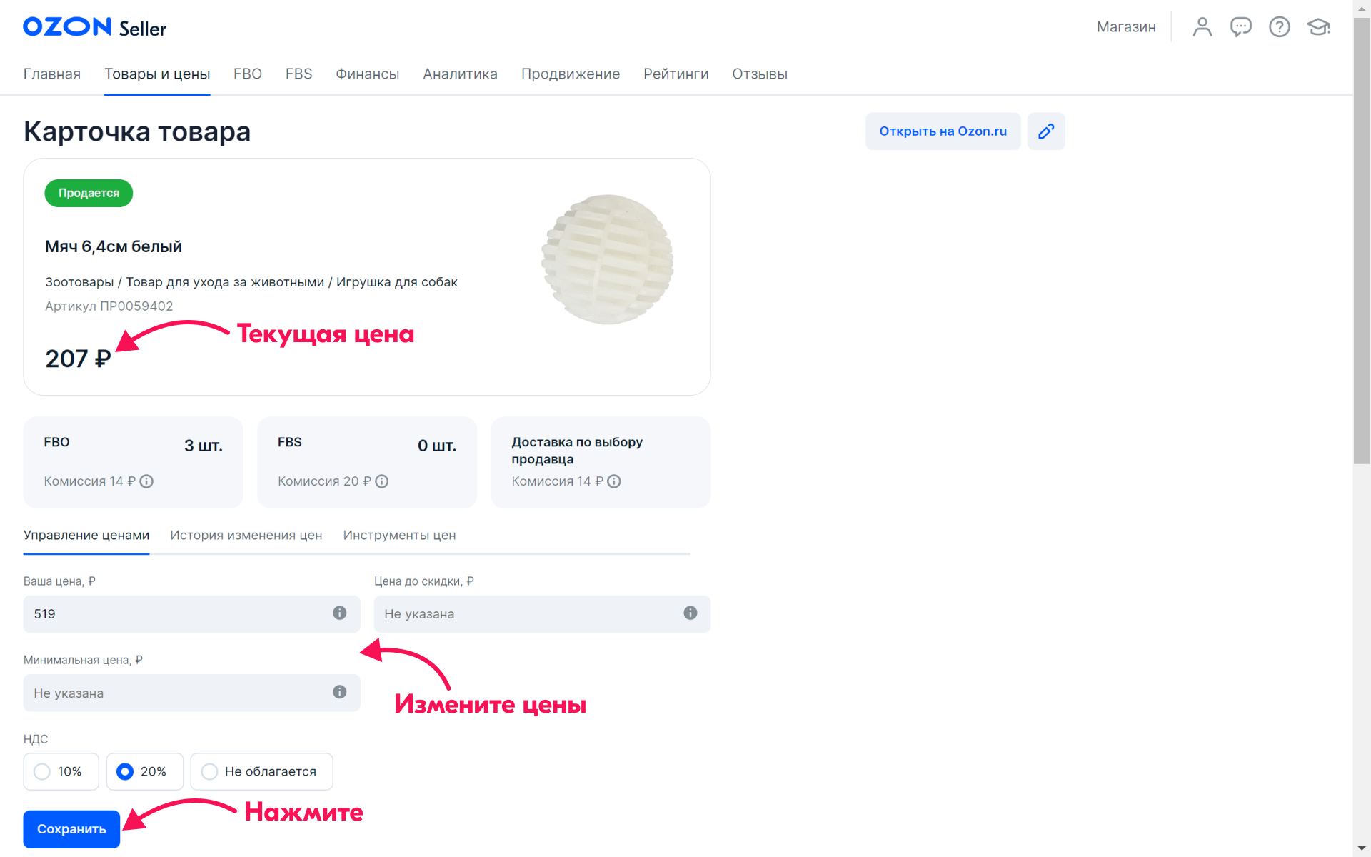This screenshot has height=857, width=1371.
Task: Select the Не облагается НДС option
Action: 261,771
